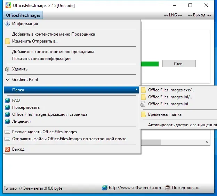Choose the Удалить menu label
The image size is (217, 196).
(x=20, y=69)
